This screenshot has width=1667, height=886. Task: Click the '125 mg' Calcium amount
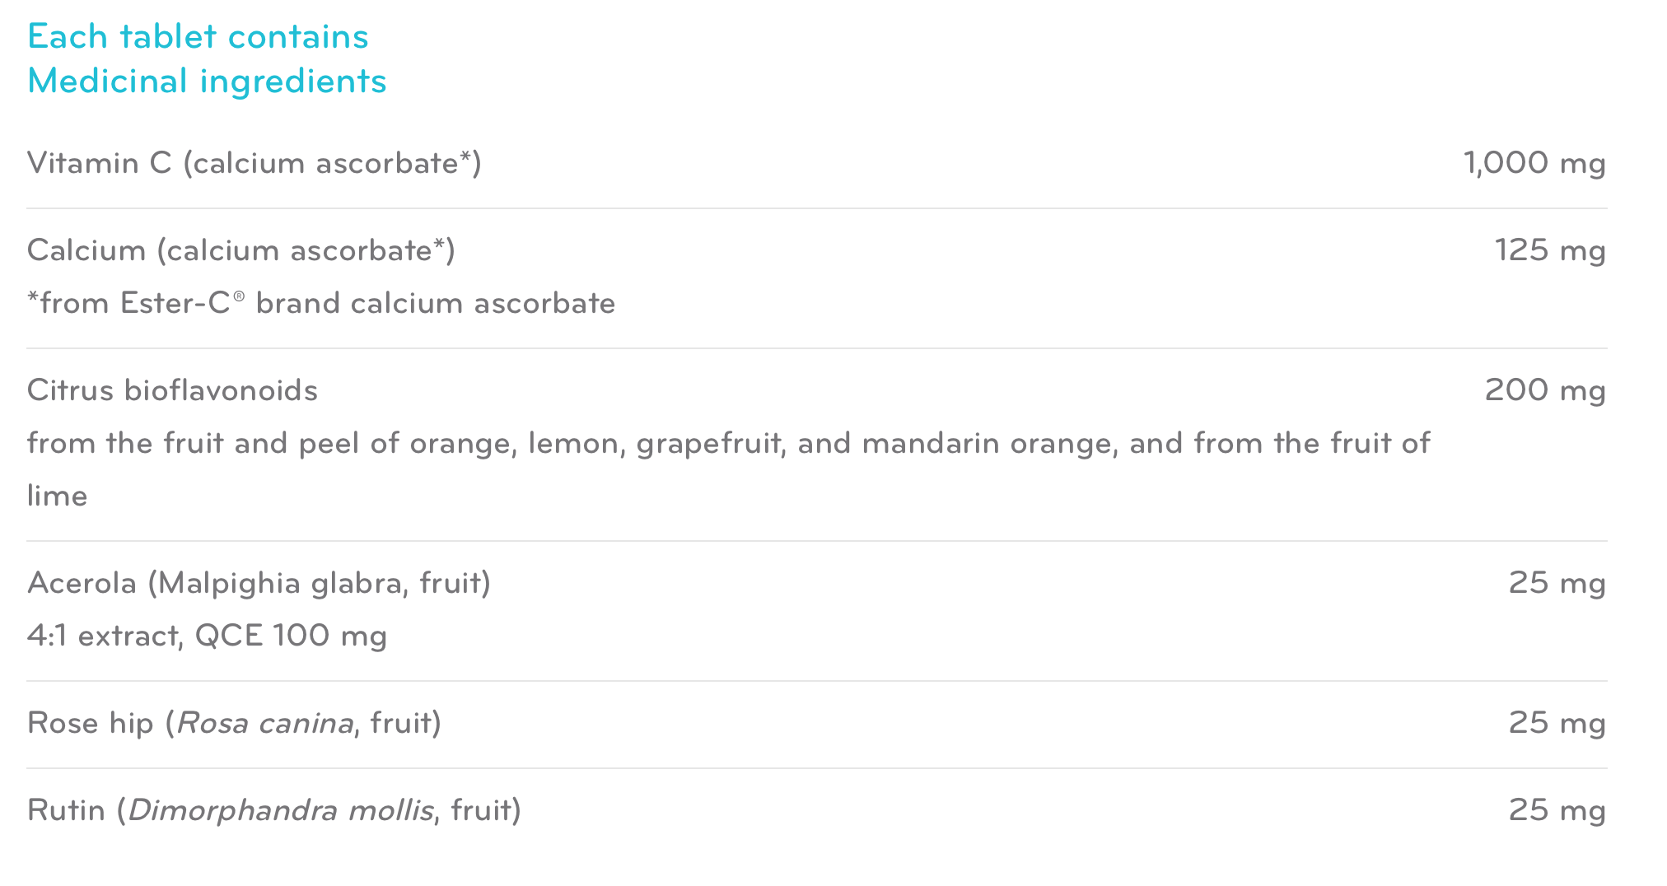[x=1549, y=250]
